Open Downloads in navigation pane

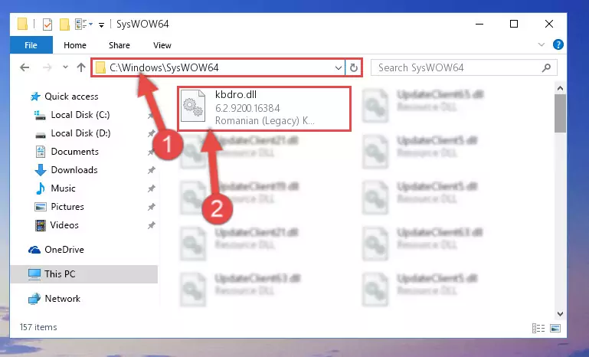[74, 170]
